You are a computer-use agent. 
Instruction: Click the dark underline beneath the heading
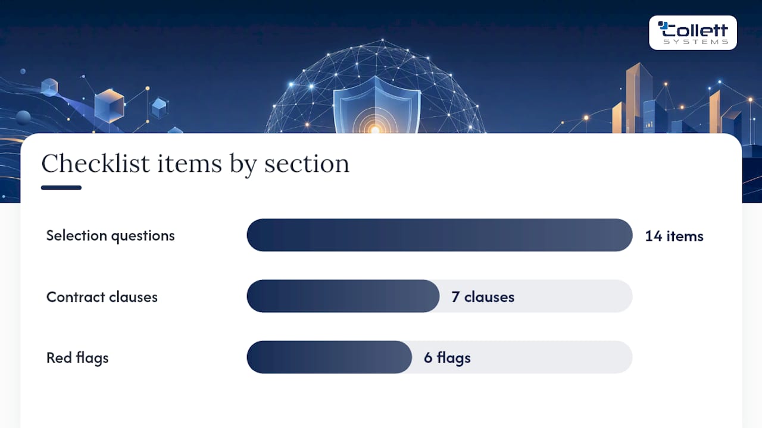click(61, 188)
